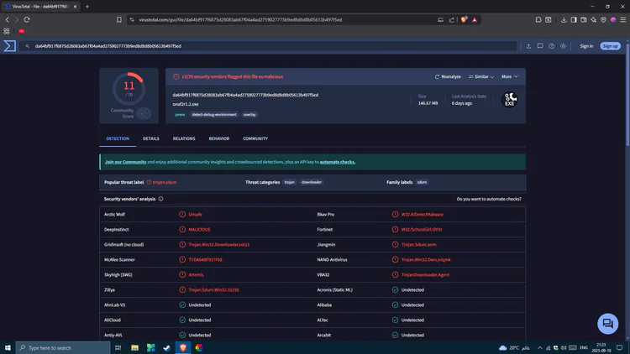
Task: Open Brave Leo AI sparkle icon
Action: point(593,19)
